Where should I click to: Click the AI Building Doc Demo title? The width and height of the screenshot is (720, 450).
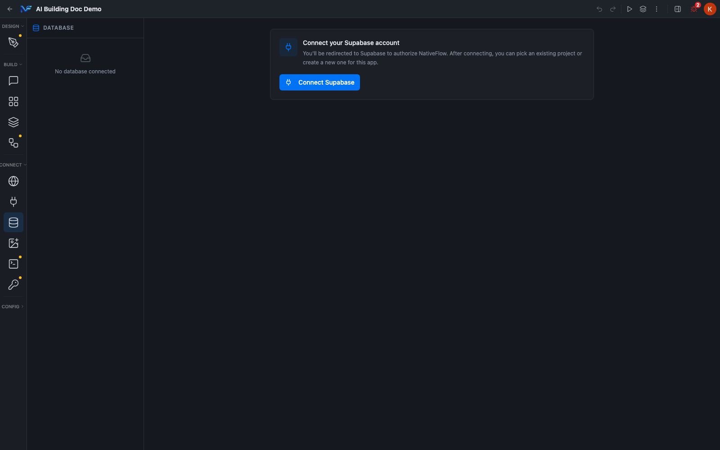(69, 9)
